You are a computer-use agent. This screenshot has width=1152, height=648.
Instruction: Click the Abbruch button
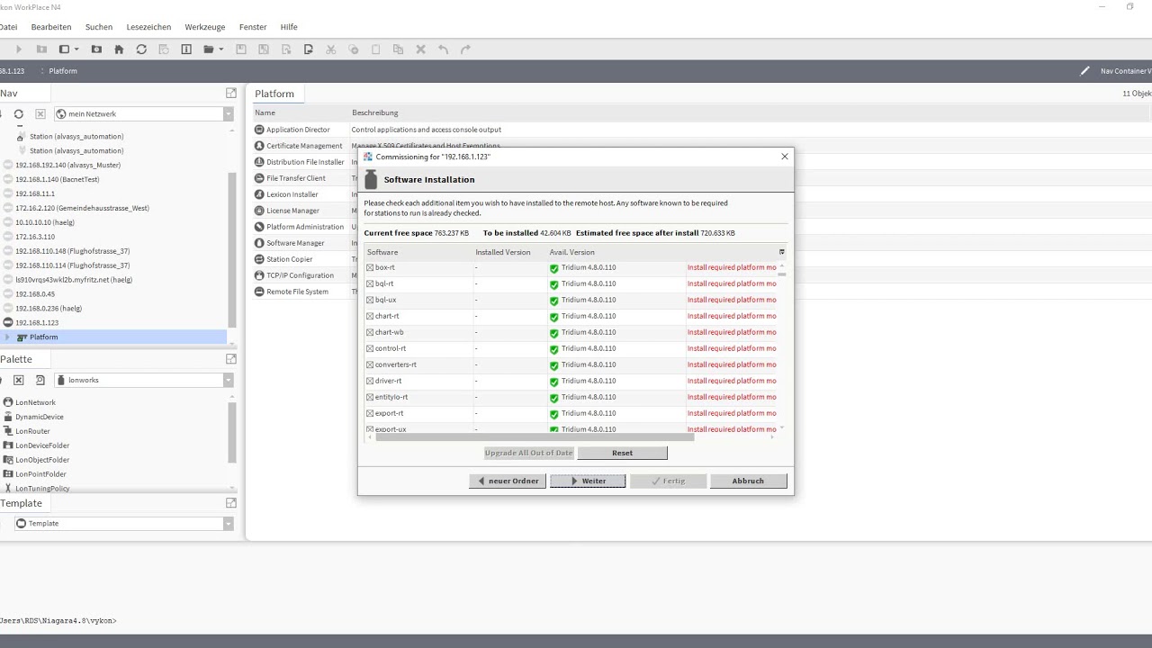pos(748,481)
